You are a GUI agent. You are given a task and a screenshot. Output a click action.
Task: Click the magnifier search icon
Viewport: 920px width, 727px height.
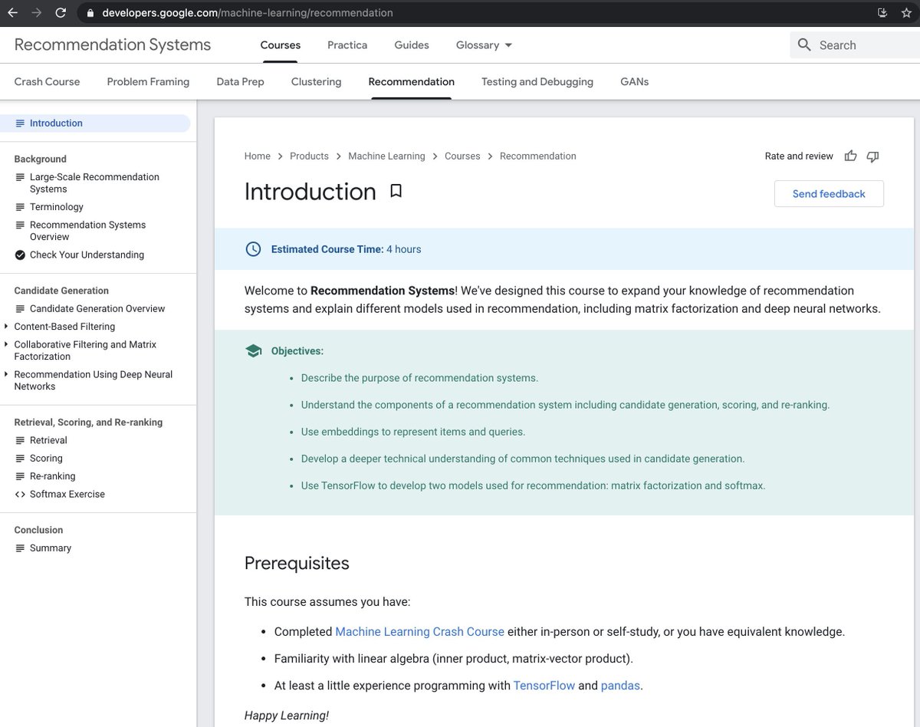click(804, 44)
